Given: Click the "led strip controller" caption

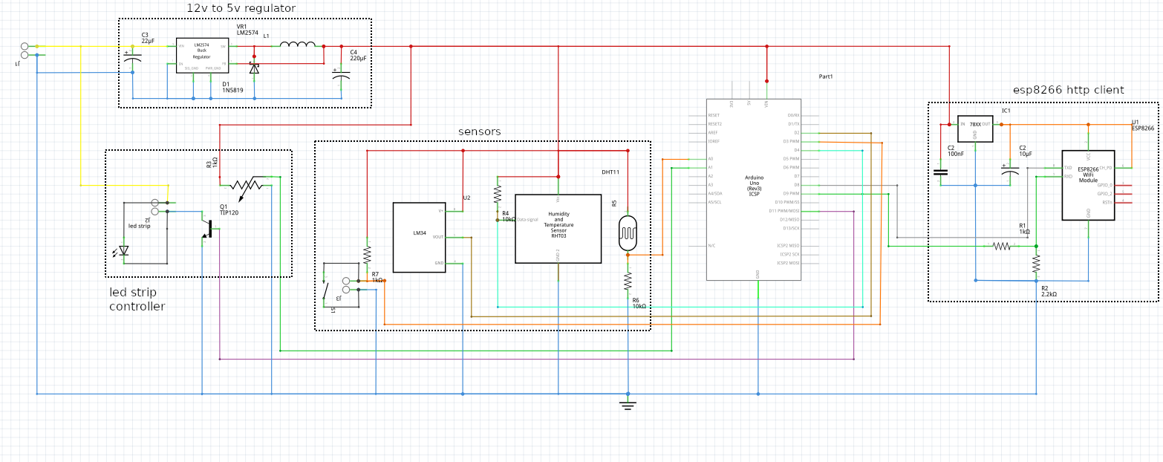Looking at the screenshot, I should (137, 299).
